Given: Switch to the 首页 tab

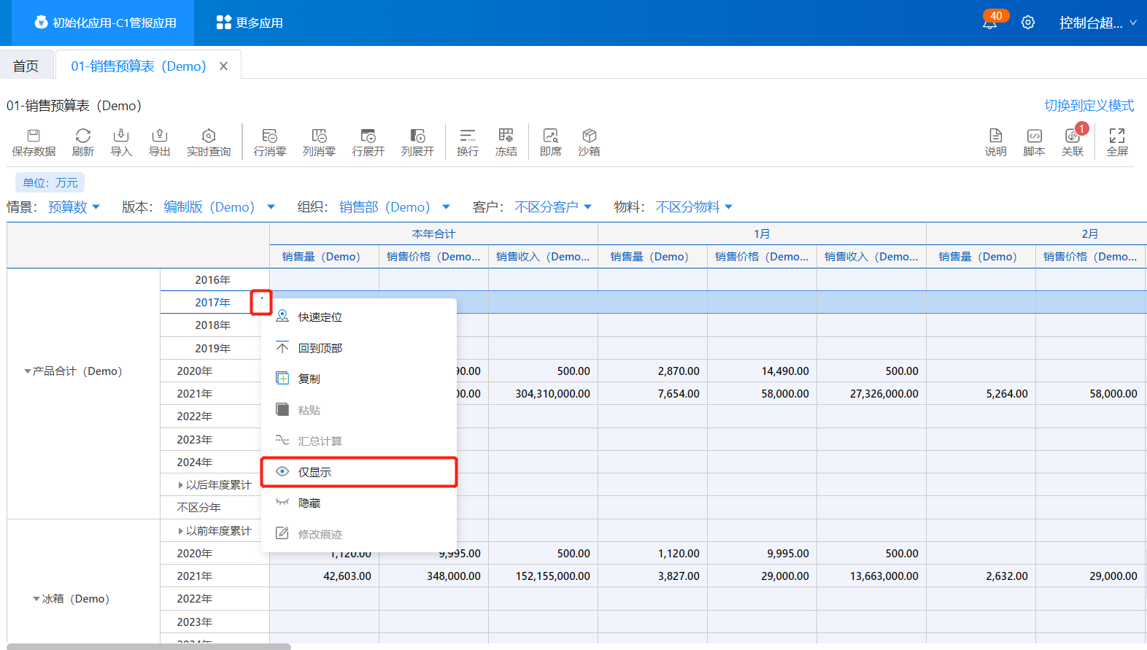Looking at the screenshot, I should [x=26, y=66].
